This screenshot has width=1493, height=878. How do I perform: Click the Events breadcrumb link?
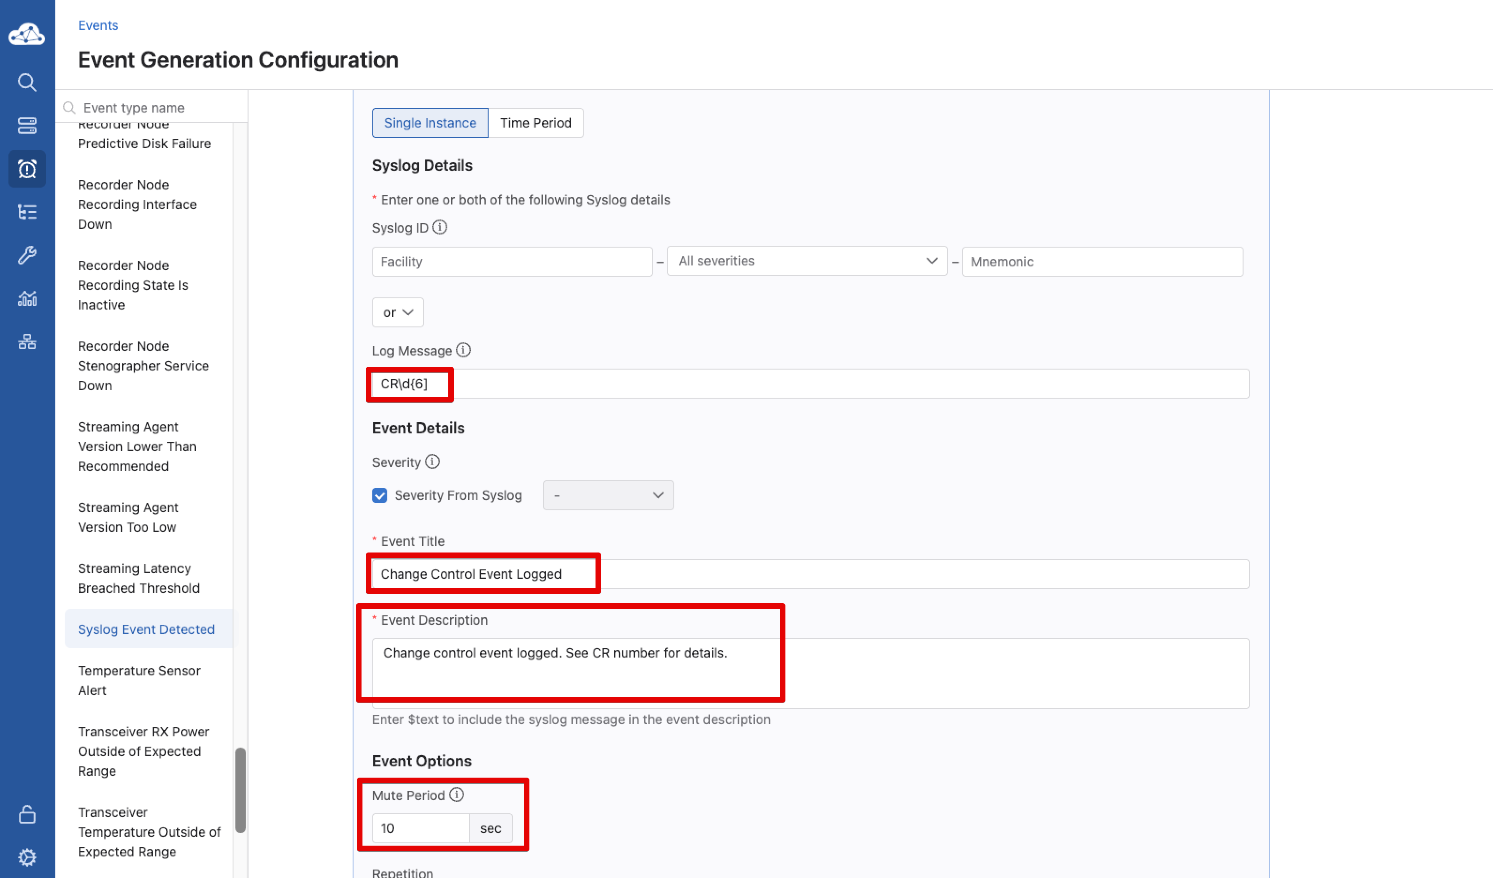pos(98,25)
